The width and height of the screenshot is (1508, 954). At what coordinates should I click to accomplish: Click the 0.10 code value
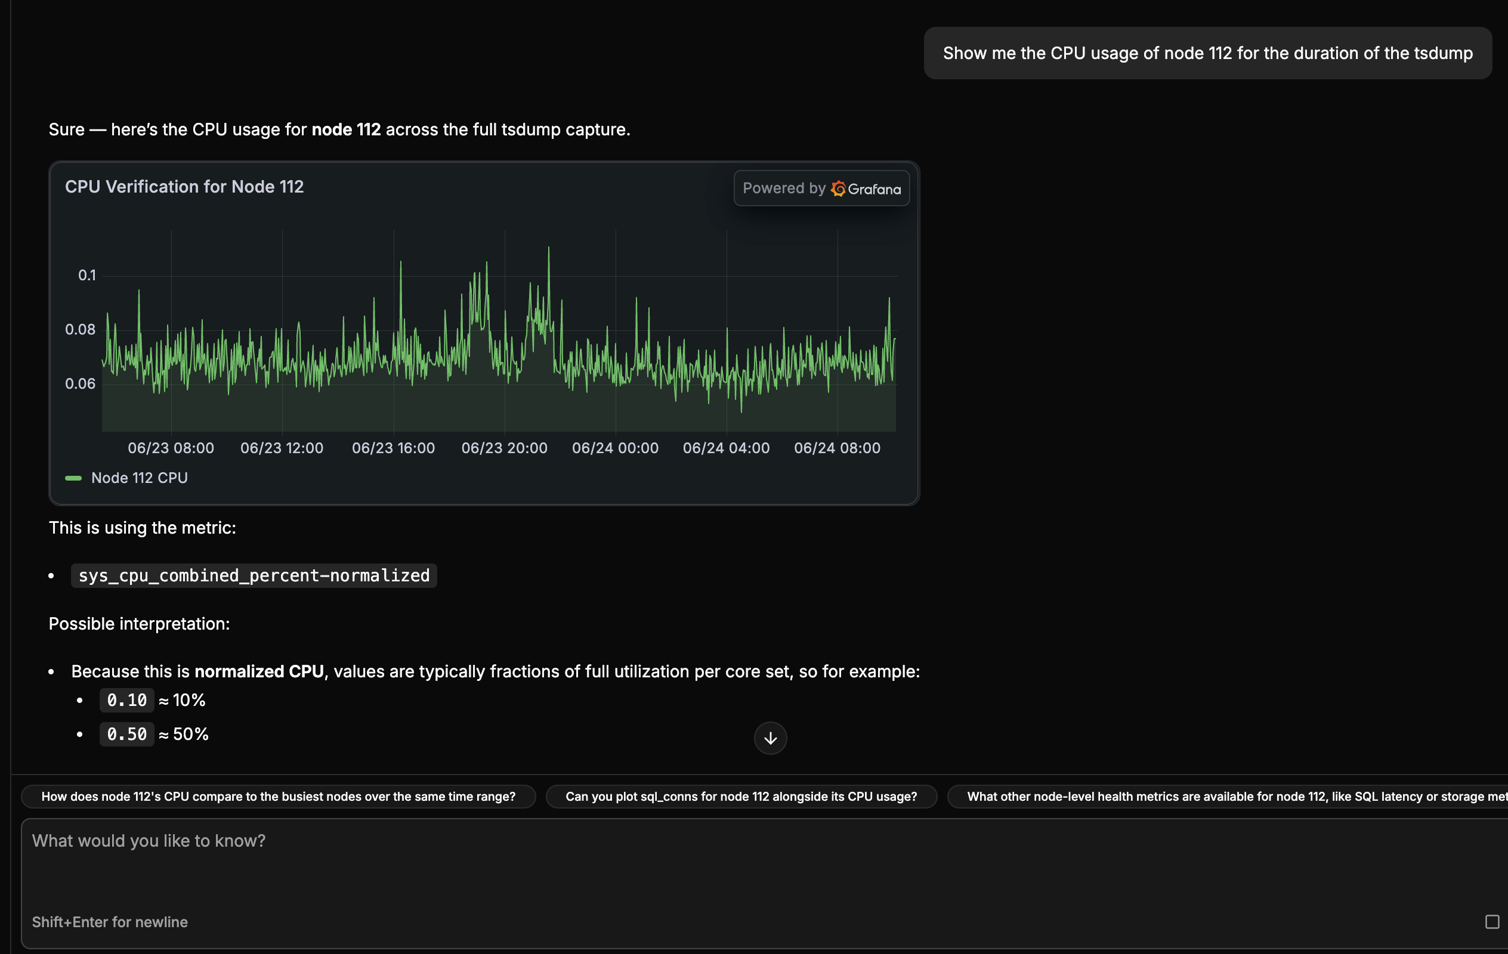126,700
